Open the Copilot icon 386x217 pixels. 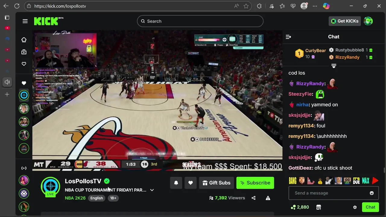click(326, 6)
